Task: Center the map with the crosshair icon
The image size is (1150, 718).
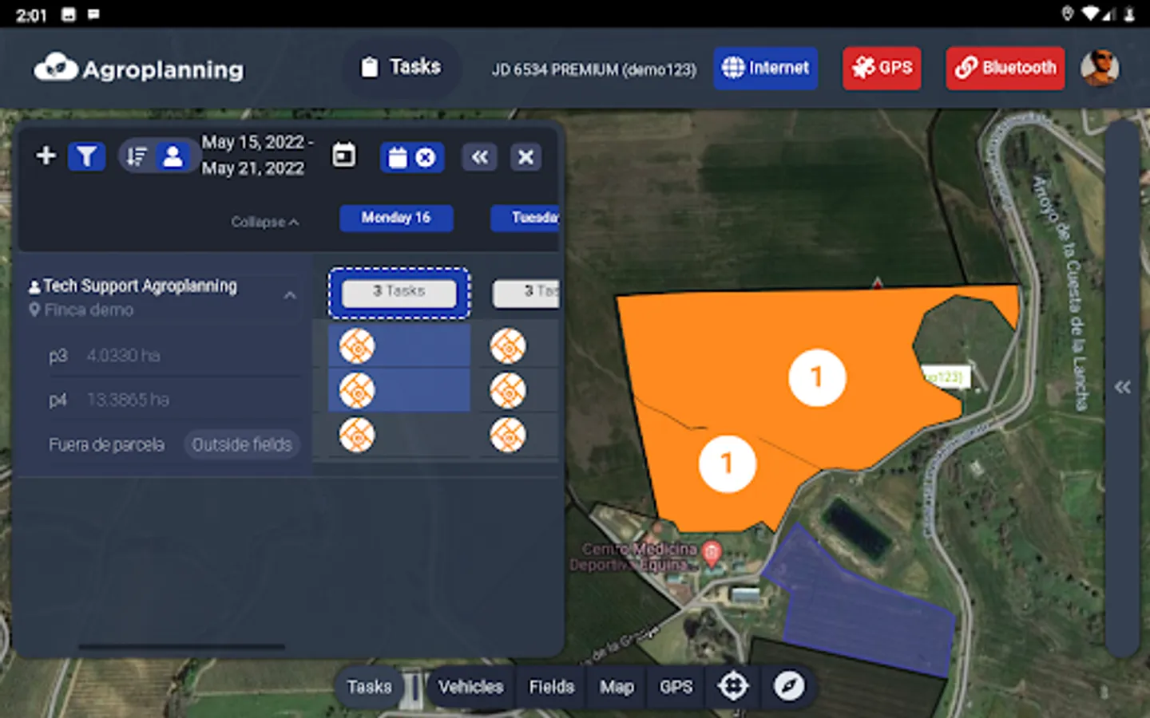Action: click(x=732, y=686)
